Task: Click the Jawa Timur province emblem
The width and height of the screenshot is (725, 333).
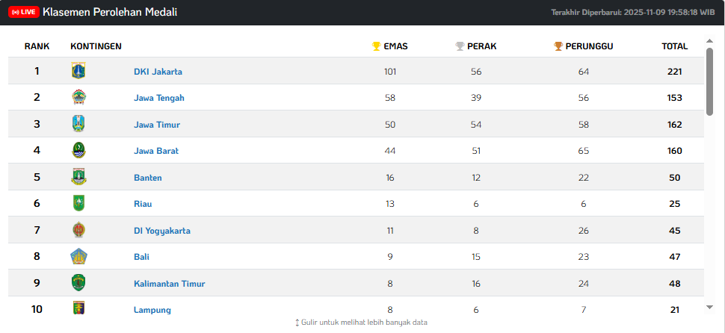Action: tap(78, 124)
